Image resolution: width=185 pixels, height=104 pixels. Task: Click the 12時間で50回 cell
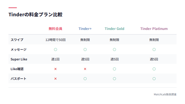coord(55,40)
